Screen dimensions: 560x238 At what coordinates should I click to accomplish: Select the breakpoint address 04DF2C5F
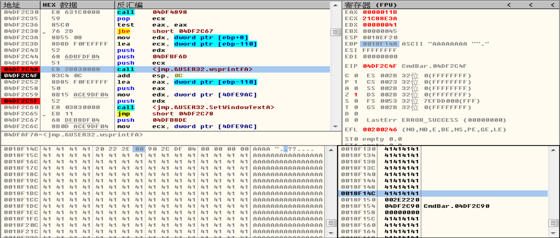click(x=21, y=101)
